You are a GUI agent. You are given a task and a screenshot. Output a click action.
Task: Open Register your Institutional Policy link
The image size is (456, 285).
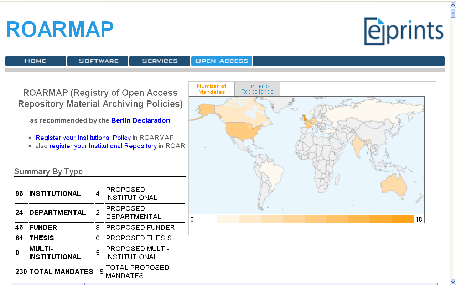pyautogui.click(x=83, y=138)
